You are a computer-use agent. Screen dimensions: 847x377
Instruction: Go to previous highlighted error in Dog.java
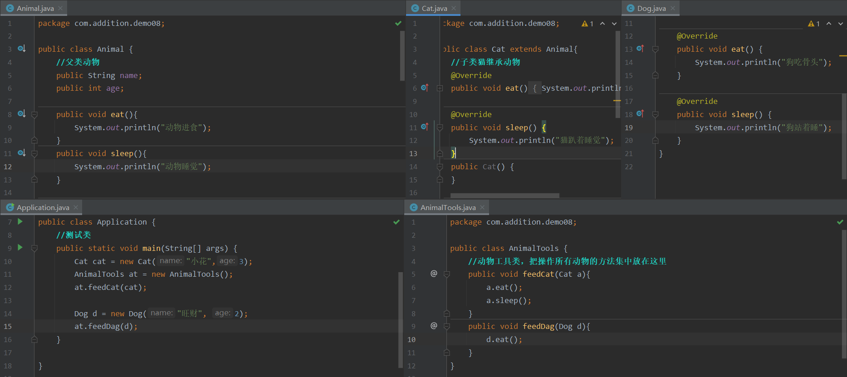[x=829, y=24]
